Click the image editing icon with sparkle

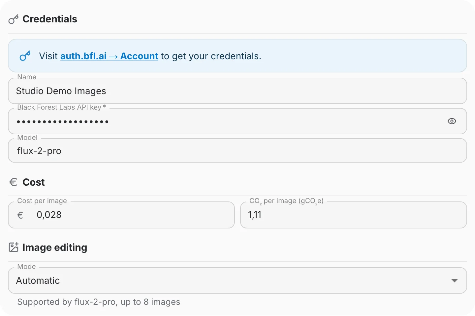[x=14, y=247]
